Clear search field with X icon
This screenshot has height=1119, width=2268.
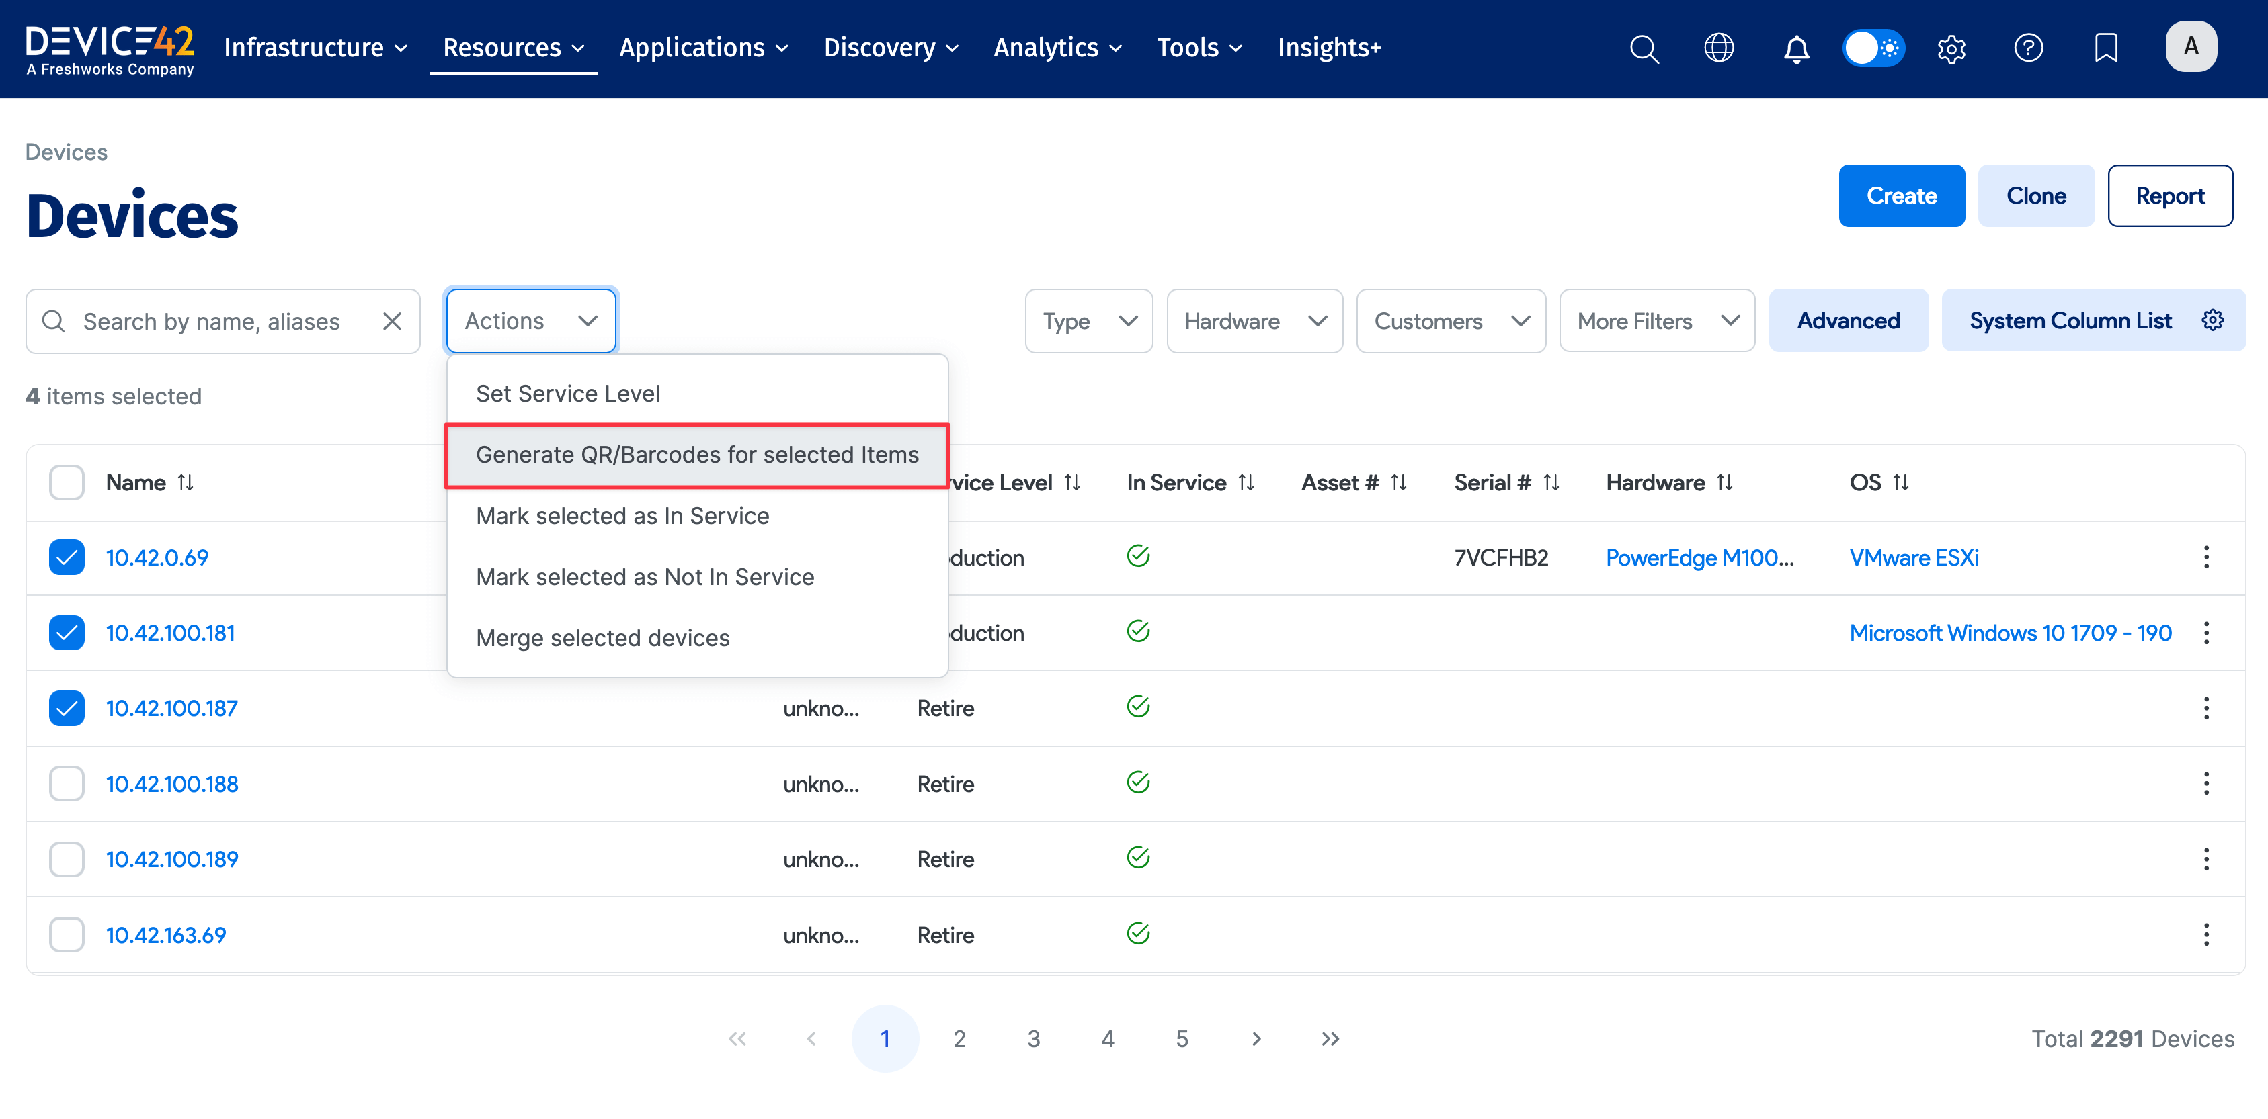[392, 322]
